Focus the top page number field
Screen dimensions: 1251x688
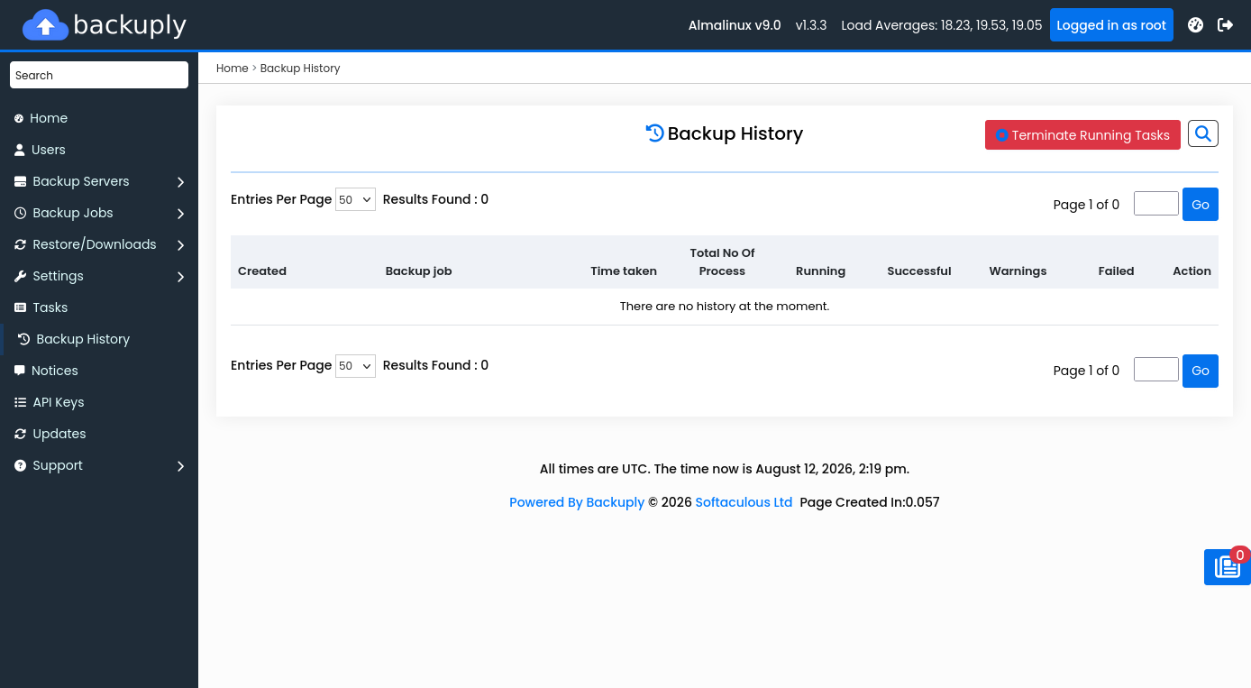click(x=1156, y=204)
